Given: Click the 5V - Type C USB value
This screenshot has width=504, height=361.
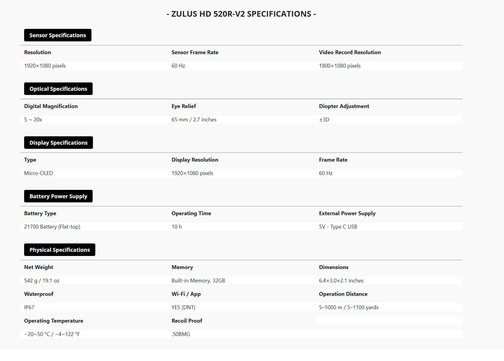Looking at the screenshot, I should [338, 227].
